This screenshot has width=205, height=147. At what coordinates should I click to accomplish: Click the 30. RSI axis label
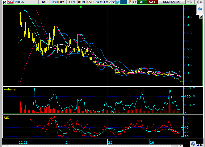tap(187, 132)
